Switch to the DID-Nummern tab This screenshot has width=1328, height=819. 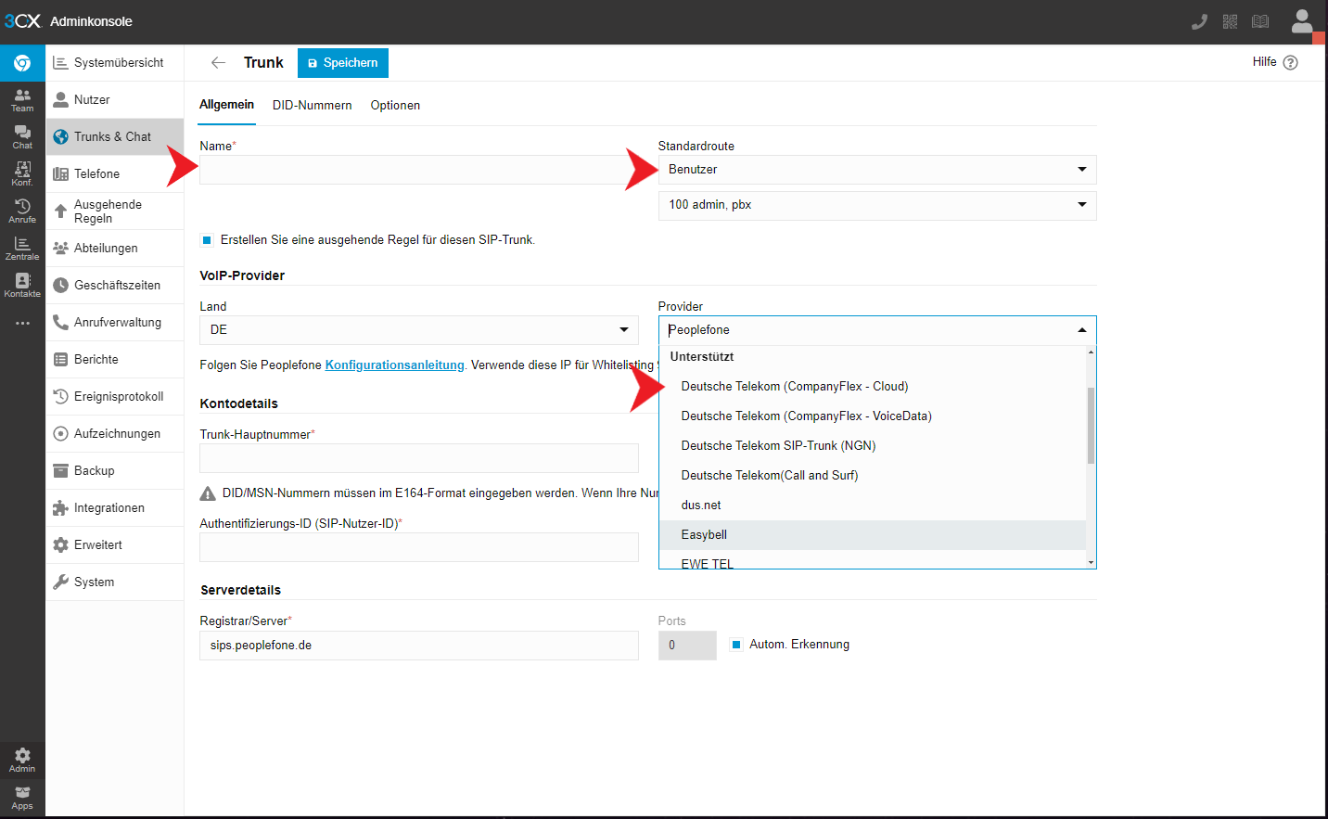[x=312, y=105]
